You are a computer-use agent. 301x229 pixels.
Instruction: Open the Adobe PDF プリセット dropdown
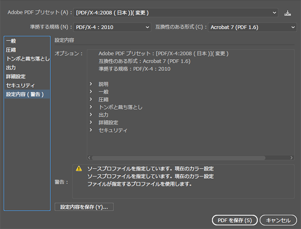(176, 13)
